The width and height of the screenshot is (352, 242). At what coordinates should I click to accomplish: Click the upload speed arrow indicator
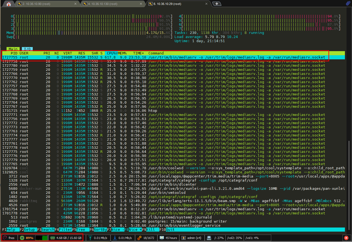90,238
